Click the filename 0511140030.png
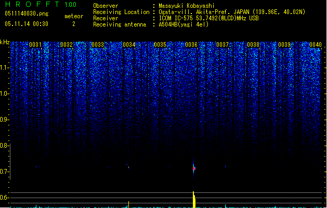This screenshot has width=327, height=208. pyautogui.click(x=27, y=14)
